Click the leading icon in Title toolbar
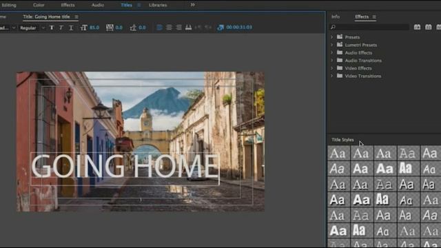 coord(133,28)
